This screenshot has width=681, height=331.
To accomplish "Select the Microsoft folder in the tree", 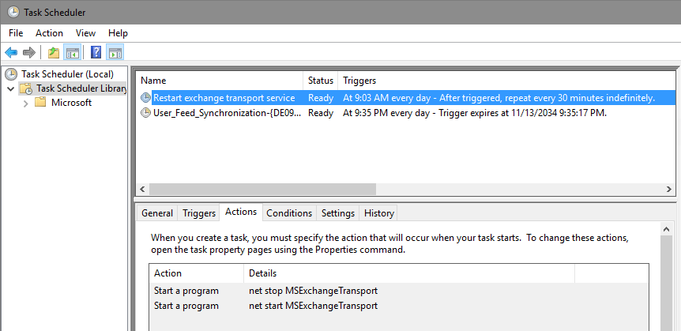I will tap(71, 103).
